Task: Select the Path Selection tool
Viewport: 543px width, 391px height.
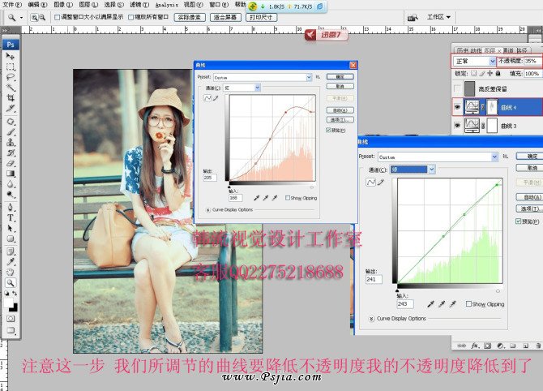Action: pos(11,228)
